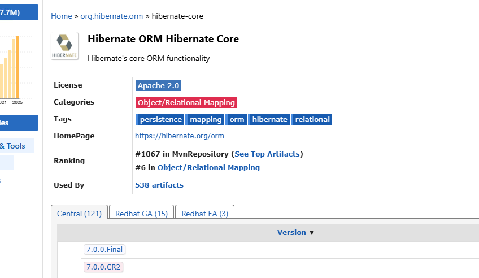Click the Hibernate logo icon

coord(65,46)
